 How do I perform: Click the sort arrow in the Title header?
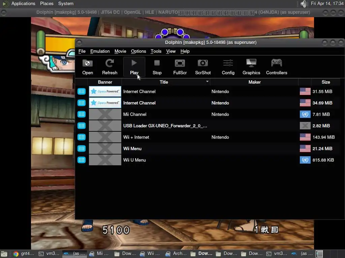[207, 81]
